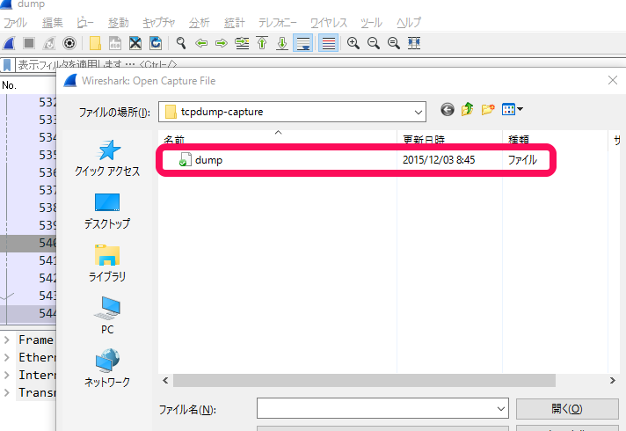
Task: Expand the tcpdump-capture location dropdown
Action: [418, 112]
